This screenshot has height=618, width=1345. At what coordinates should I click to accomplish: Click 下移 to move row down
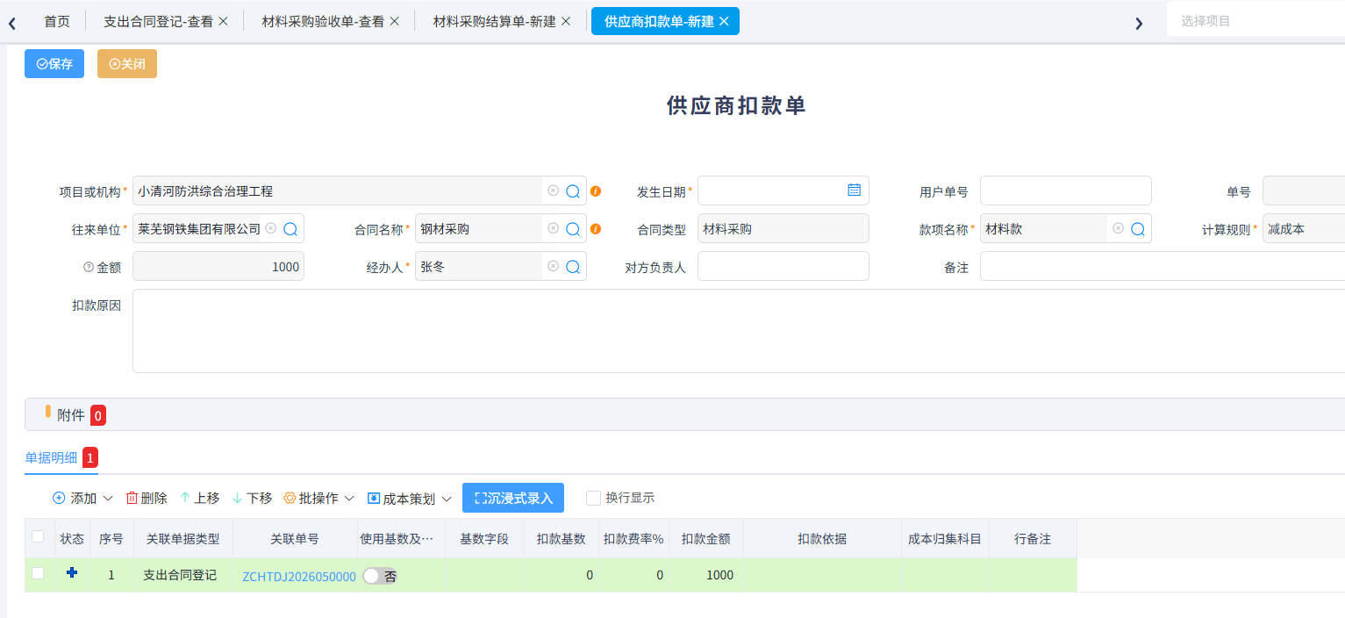[252, 498]
